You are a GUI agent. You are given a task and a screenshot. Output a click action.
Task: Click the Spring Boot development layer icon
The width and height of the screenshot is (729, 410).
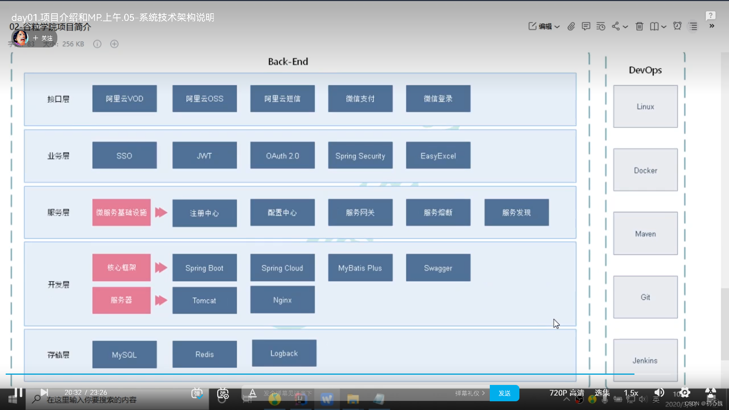204,268
